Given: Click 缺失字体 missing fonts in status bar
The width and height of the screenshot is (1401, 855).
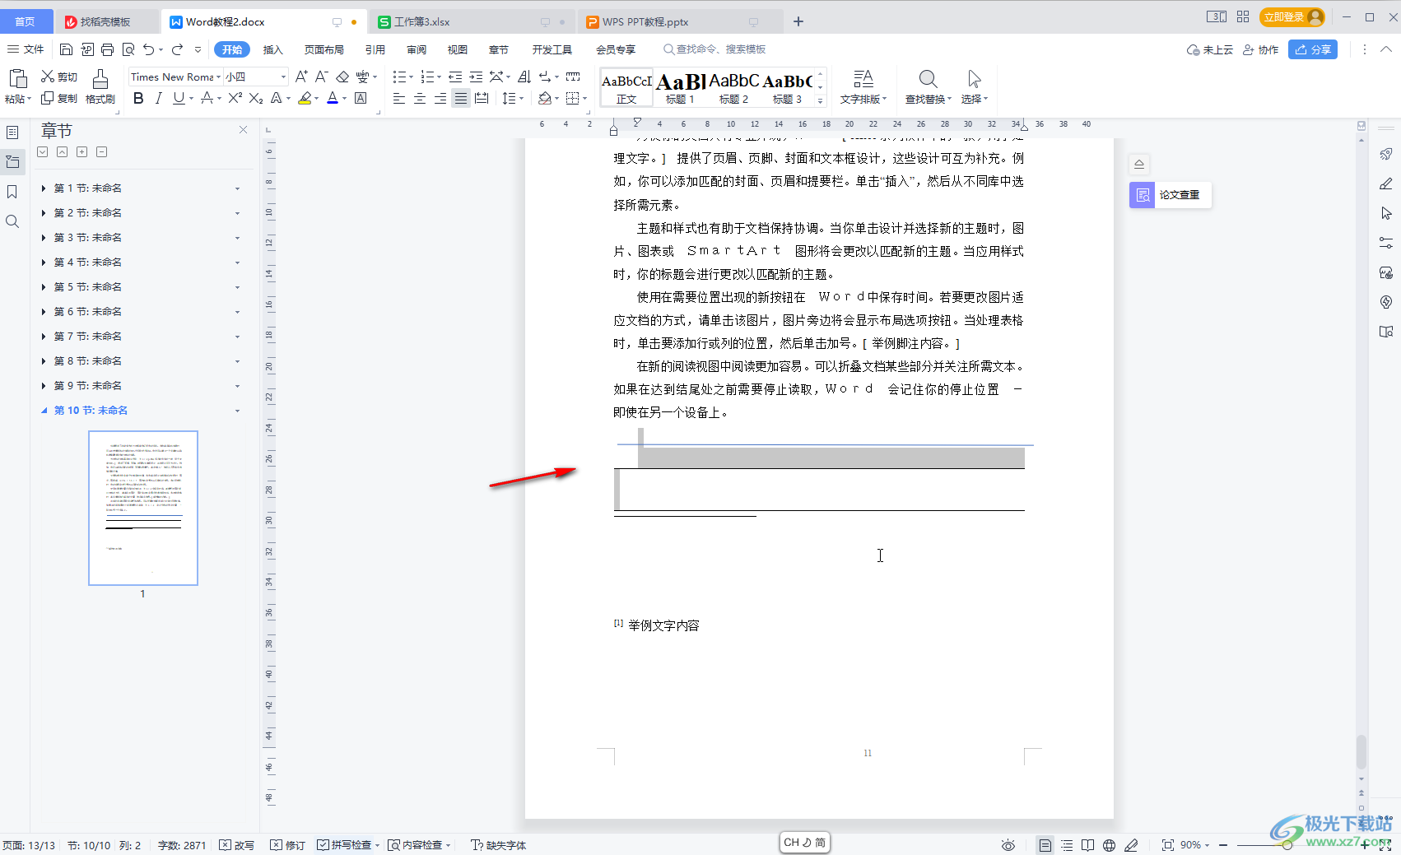Looking at the screenshot, I should [x=498, y=845].
